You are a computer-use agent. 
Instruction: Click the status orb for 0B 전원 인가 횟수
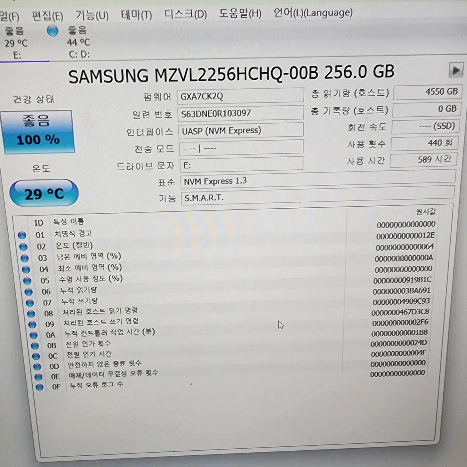(35, 346)
